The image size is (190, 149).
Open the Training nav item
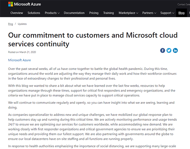108,13
